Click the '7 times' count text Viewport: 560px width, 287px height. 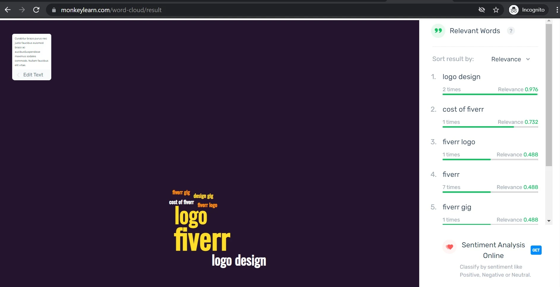(451, 187)
